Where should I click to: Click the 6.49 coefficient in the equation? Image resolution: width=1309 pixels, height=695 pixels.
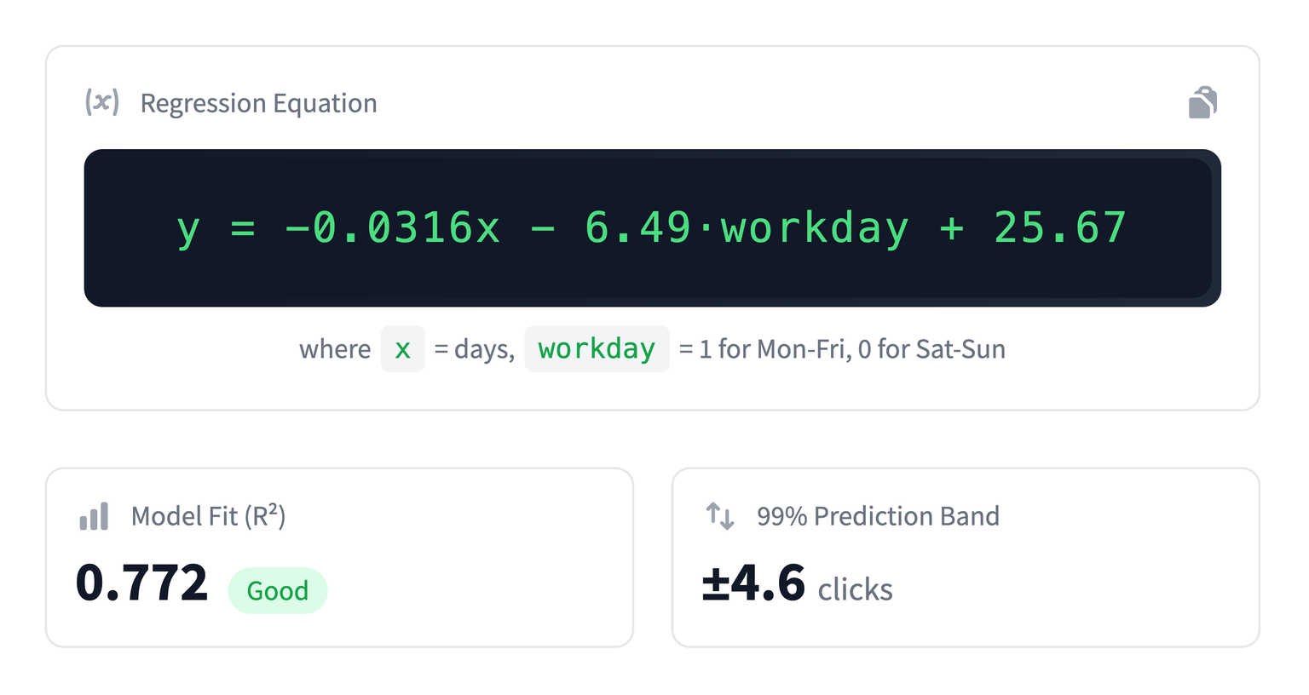(637, 228)
